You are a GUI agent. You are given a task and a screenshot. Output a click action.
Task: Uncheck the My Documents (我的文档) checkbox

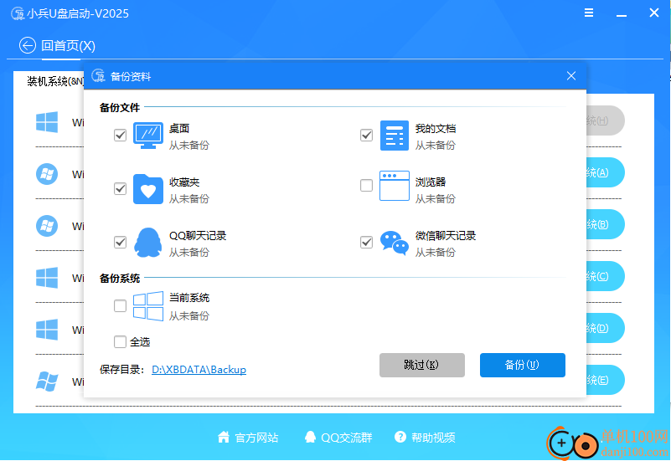366,135
